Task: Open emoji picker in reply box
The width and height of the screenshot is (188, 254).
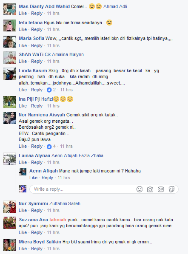Action: coord(140,189)
